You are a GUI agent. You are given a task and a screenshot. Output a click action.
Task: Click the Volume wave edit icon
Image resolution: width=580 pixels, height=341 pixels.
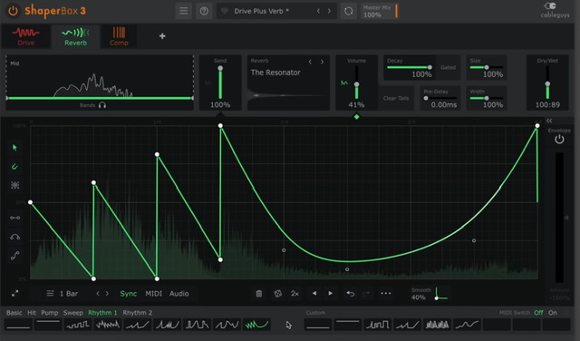click(344, 83)
